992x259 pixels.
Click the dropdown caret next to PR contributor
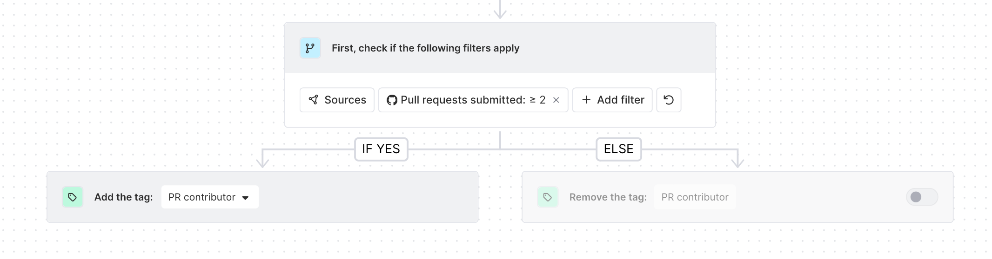coord(245,198)
